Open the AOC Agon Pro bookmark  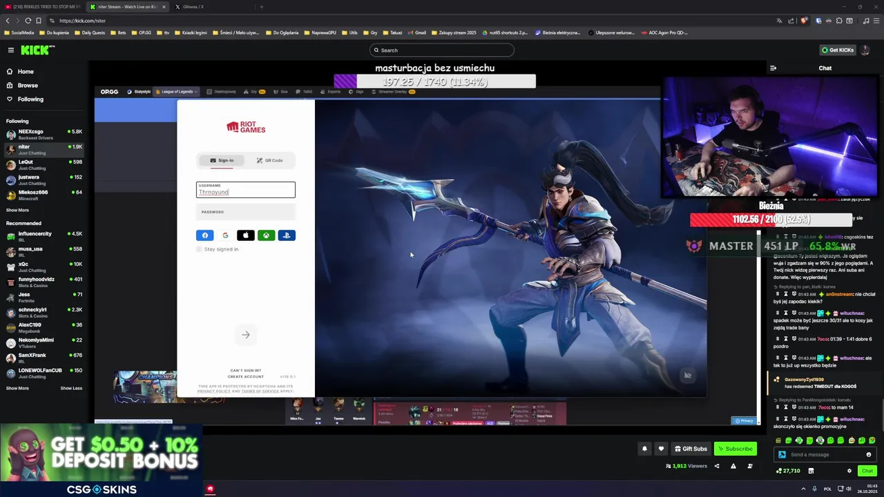(664, 32)
